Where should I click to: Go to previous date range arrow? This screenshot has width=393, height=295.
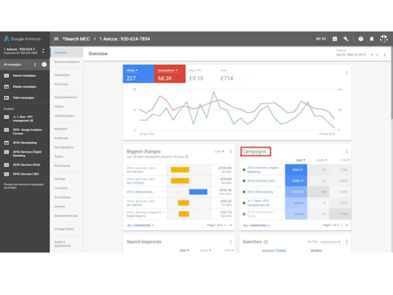(x=377, y=55)
